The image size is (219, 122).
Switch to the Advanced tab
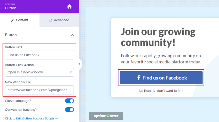59,20
